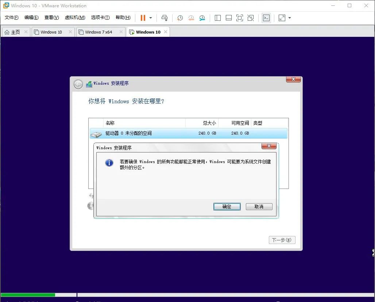Image resolution: width=375 pixels, height=302 pixels.
Task: Click the VMware logo in the title bar
Action: pos(5,5)
